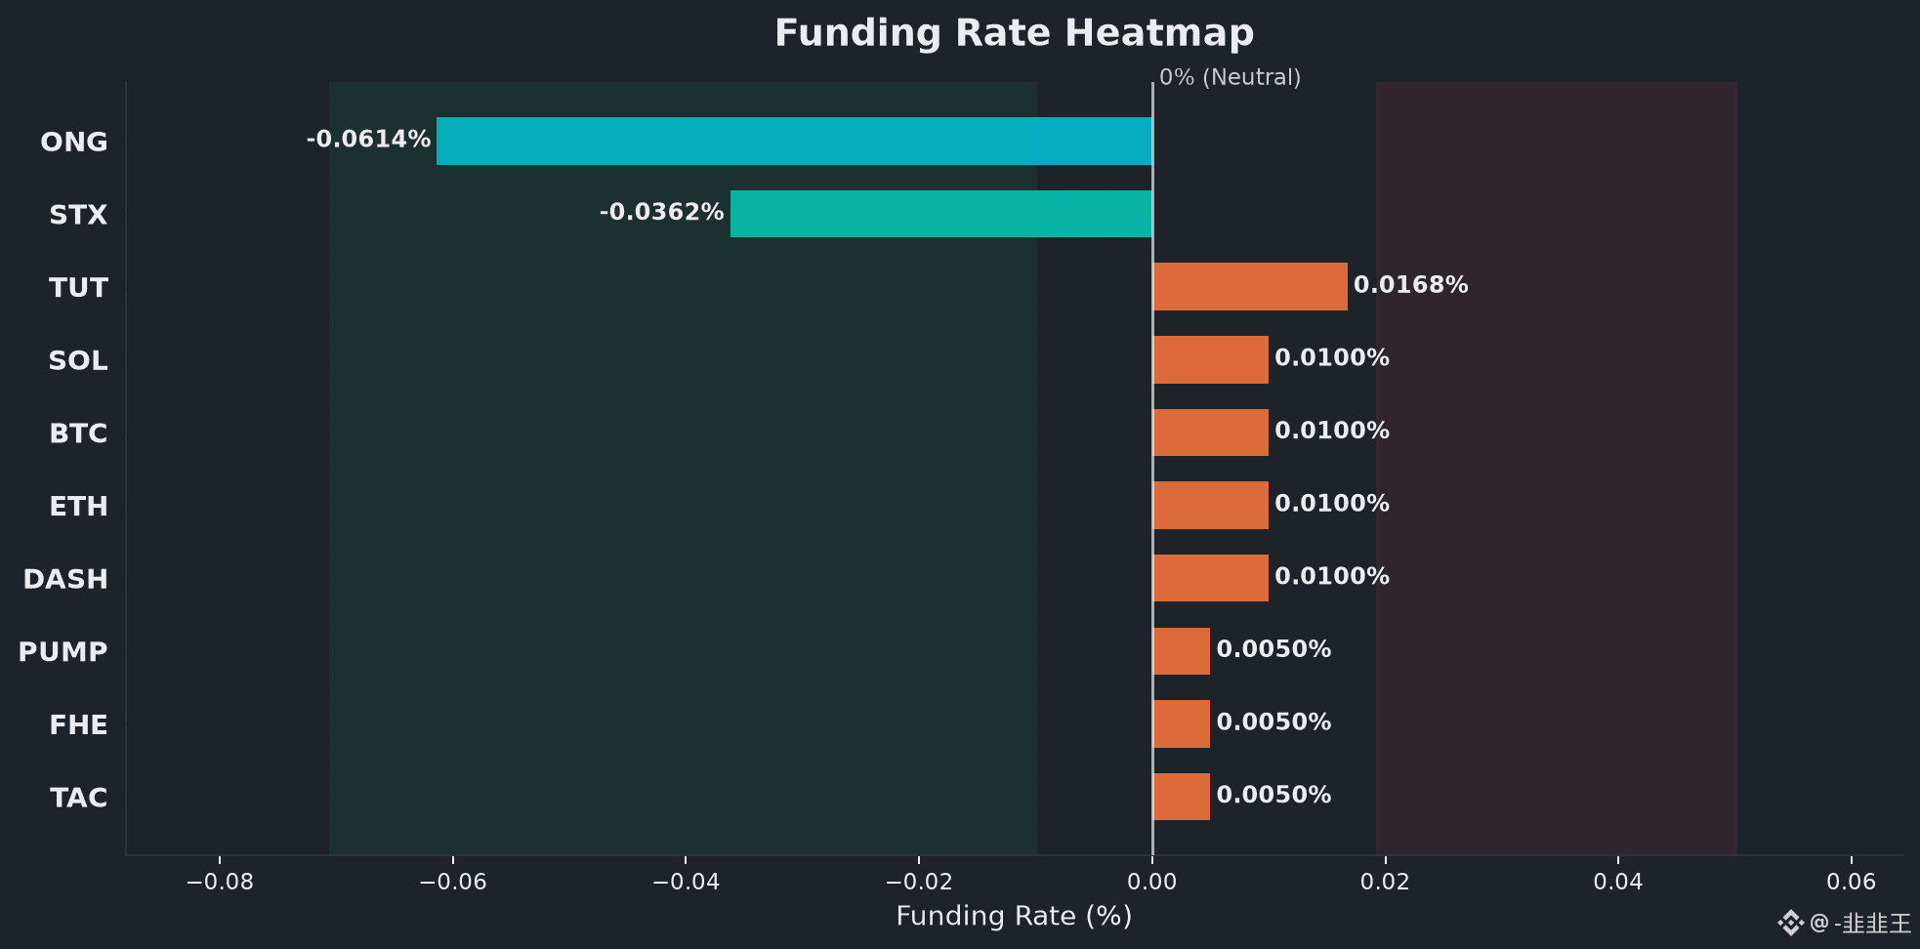Image resolution: width=1920 pixels, height=949 pixels.
Task: Select the TAC coin label
Action: point(78,798)
